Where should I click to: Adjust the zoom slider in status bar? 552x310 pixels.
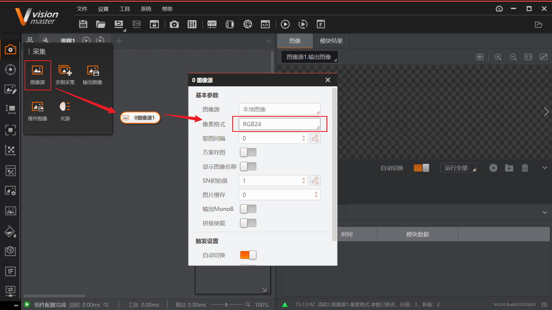[226, 305]
